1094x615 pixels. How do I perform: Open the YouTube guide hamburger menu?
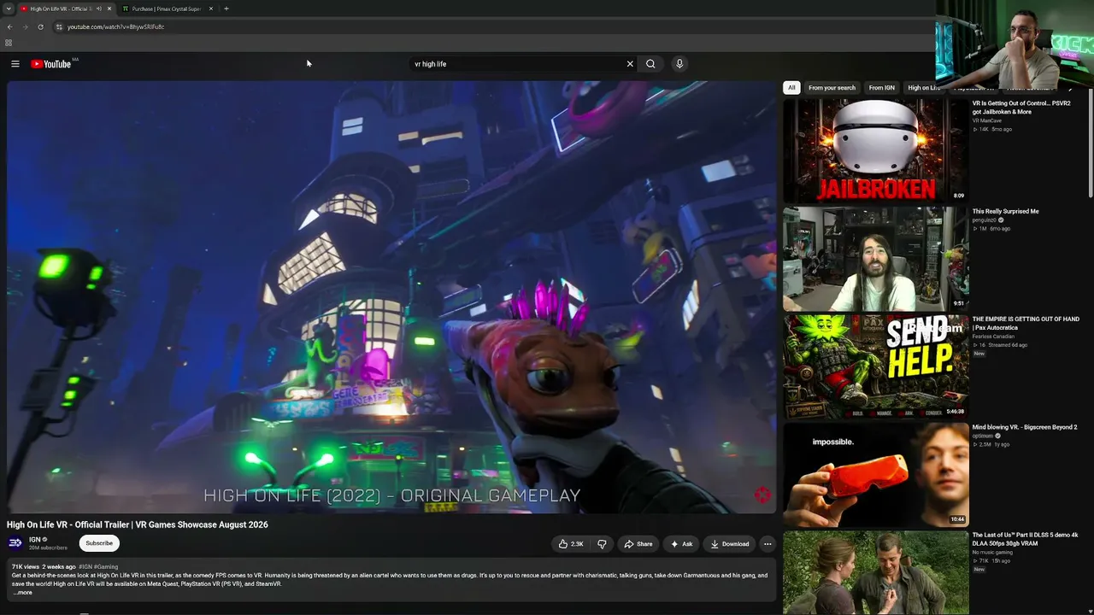tap(15, 64)
